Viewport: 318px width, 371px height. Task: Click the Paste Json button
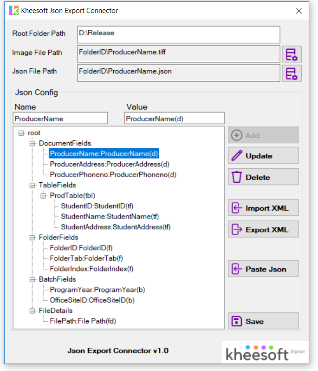click(263, 269)
